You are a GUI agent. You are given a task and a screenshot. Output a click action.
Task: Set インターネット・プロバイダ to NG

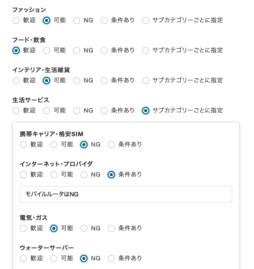[84, 174]
